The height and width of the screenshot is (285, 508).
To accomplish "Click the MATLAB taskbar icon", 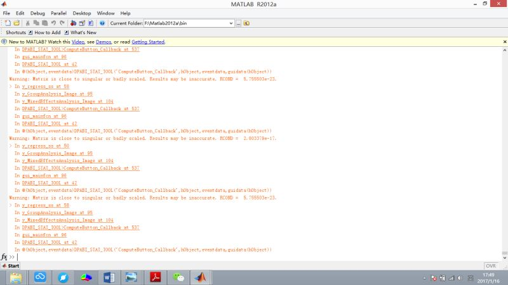I will (201, 277).
